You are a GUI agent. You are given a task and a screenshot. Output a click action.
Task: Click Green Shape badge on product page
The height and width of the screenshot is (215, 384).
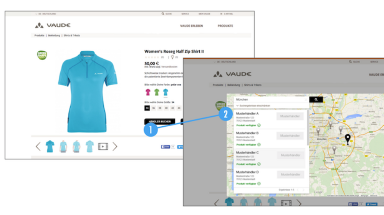point(42,55)
